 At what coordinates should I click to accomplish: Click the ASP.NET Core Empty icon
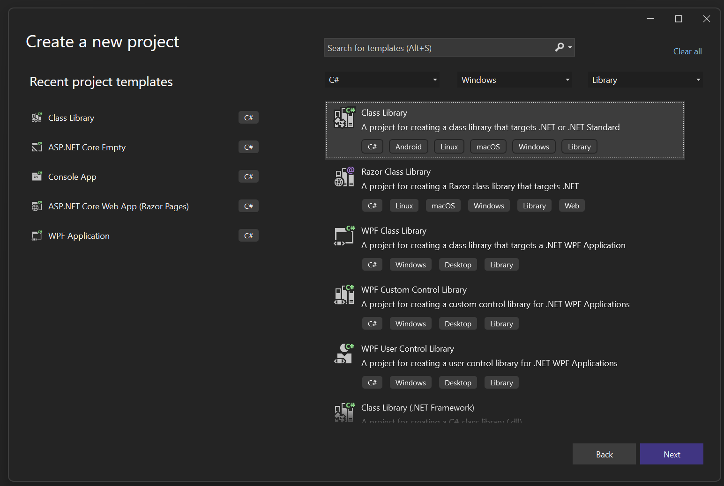click(x=37, y=147)
